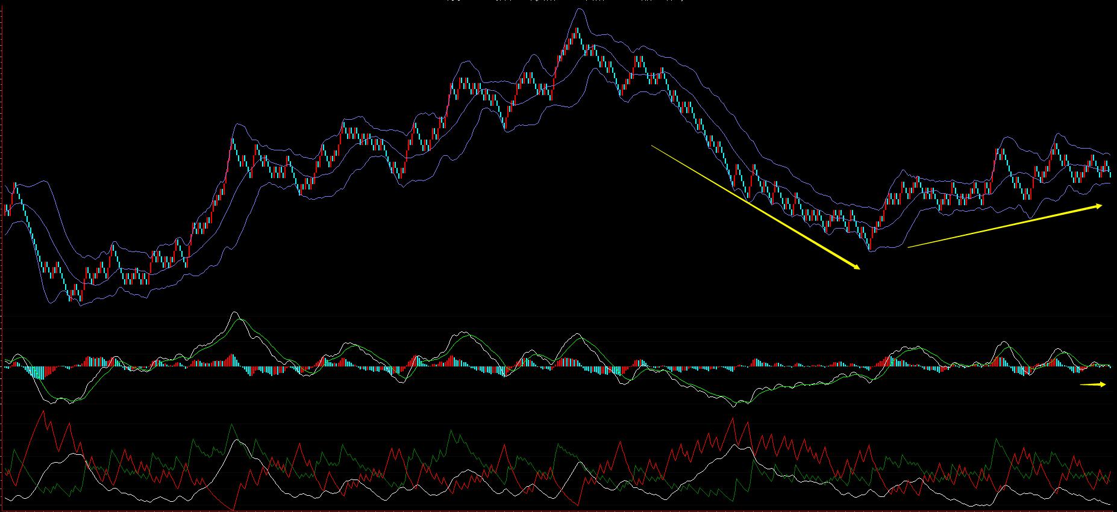Click the red line's lowest point touching bottom axis
This screenshot has width=1117, height=512.
(x=233, y=509)
